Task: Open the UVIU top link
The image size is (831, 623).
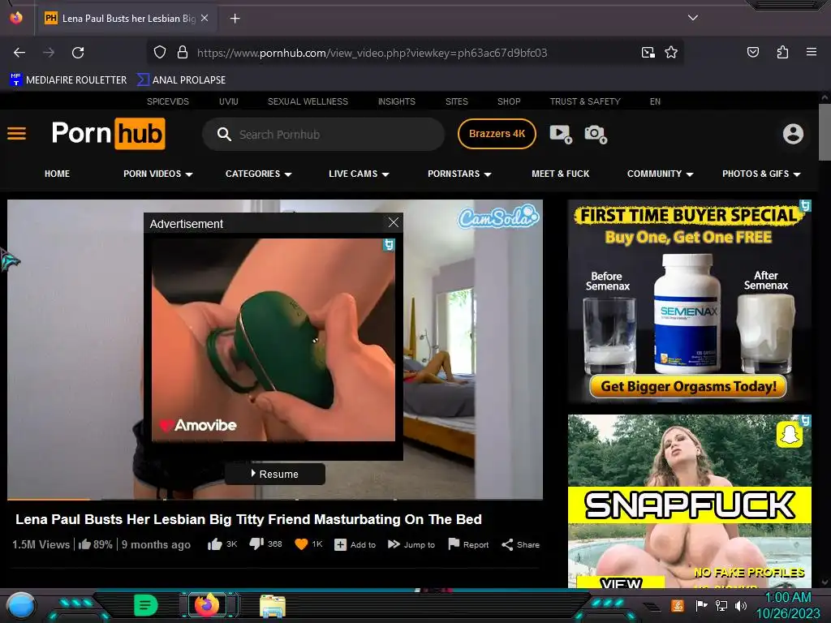Action: (228, 101)
